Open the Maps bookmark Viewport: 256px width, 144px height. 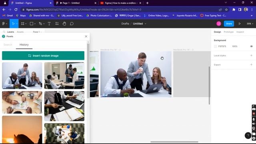click(21, 16)
